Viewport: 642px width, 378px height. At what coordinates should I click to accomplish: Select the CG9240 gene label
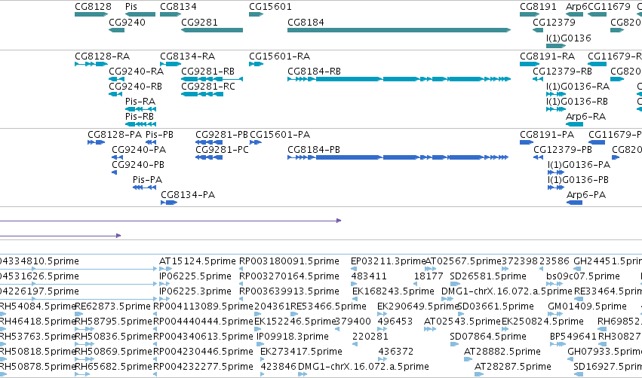(127, 22)
